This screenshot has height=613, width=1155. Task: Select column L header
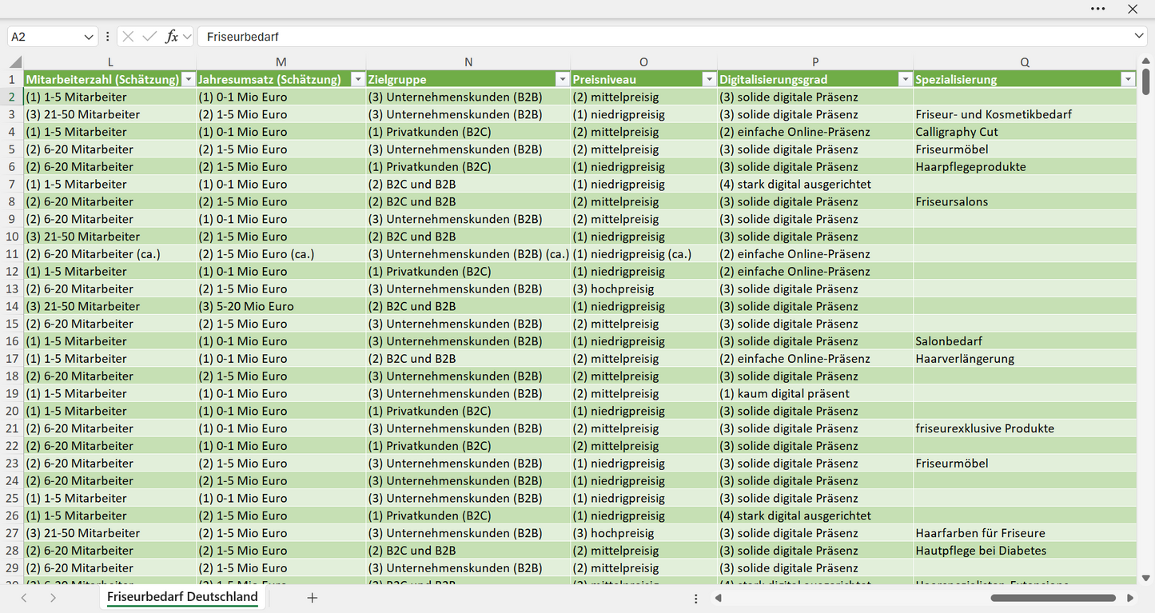pyautogui.click(x=110, y=62)
